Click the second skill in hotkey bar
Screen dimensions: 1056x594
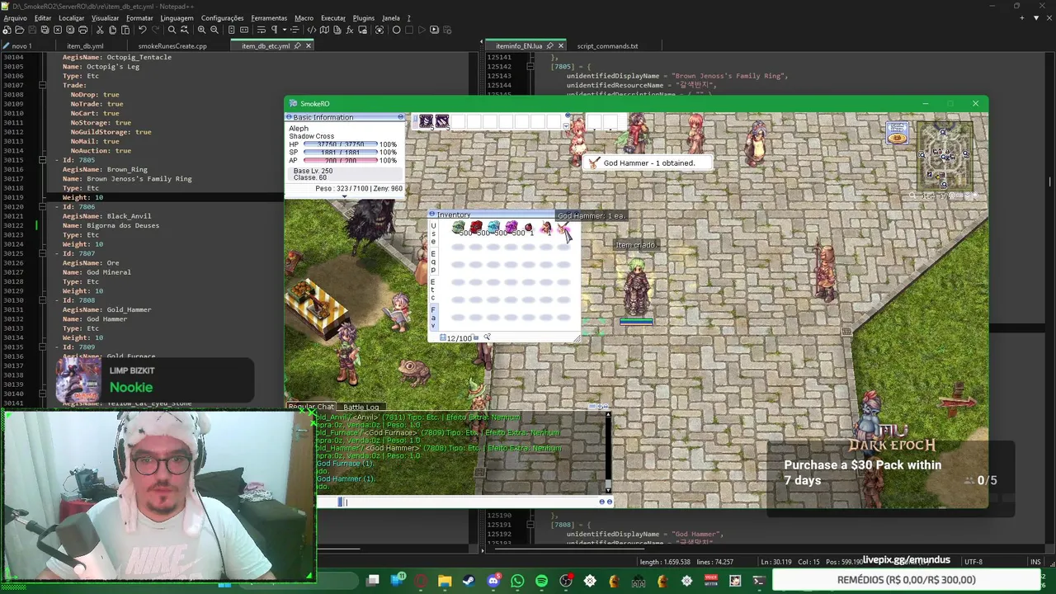click(x=441, y=121)
